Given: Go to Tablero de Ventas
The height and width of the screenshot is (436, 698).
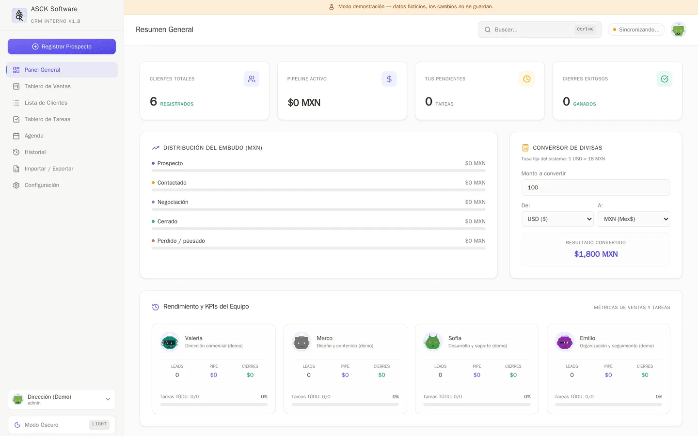Looking at the screenshot, I should point(62,86).
